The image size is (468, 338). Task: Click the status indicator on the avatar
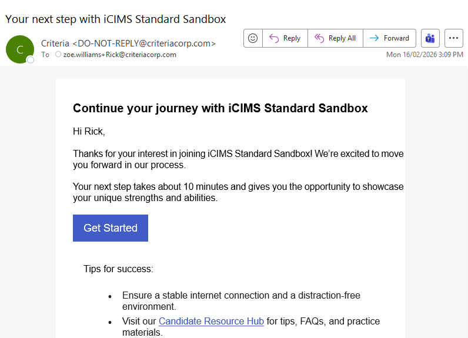(31, 59)
